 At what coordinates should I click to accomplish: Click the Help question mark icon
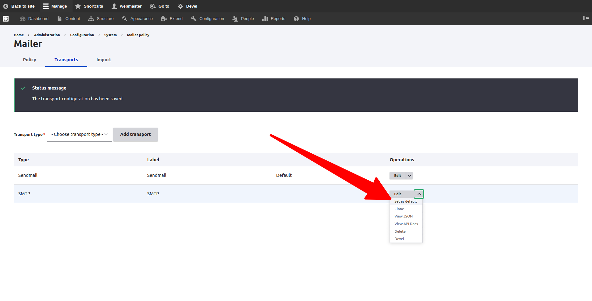[296, 19]
